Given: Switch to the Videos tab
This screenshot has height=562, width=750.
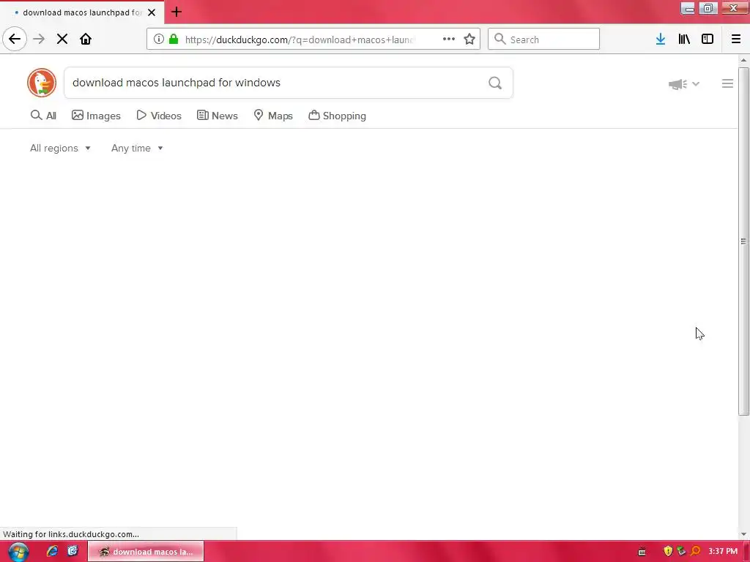Looking at the screenshot, I should click(159, 116).
